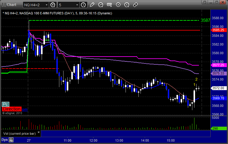Screen dimensions: 228x144
Task: Open the time template clock menu
Action: pos(83,5)
